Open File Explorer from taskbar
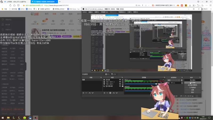 [8, 118]
